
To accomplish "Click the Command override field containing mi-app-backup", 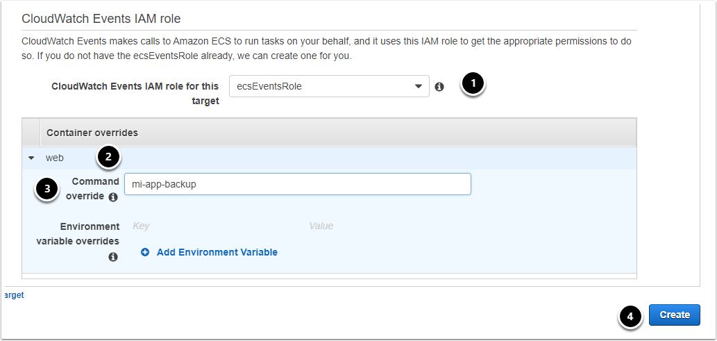I will click(x=297, y=184).
